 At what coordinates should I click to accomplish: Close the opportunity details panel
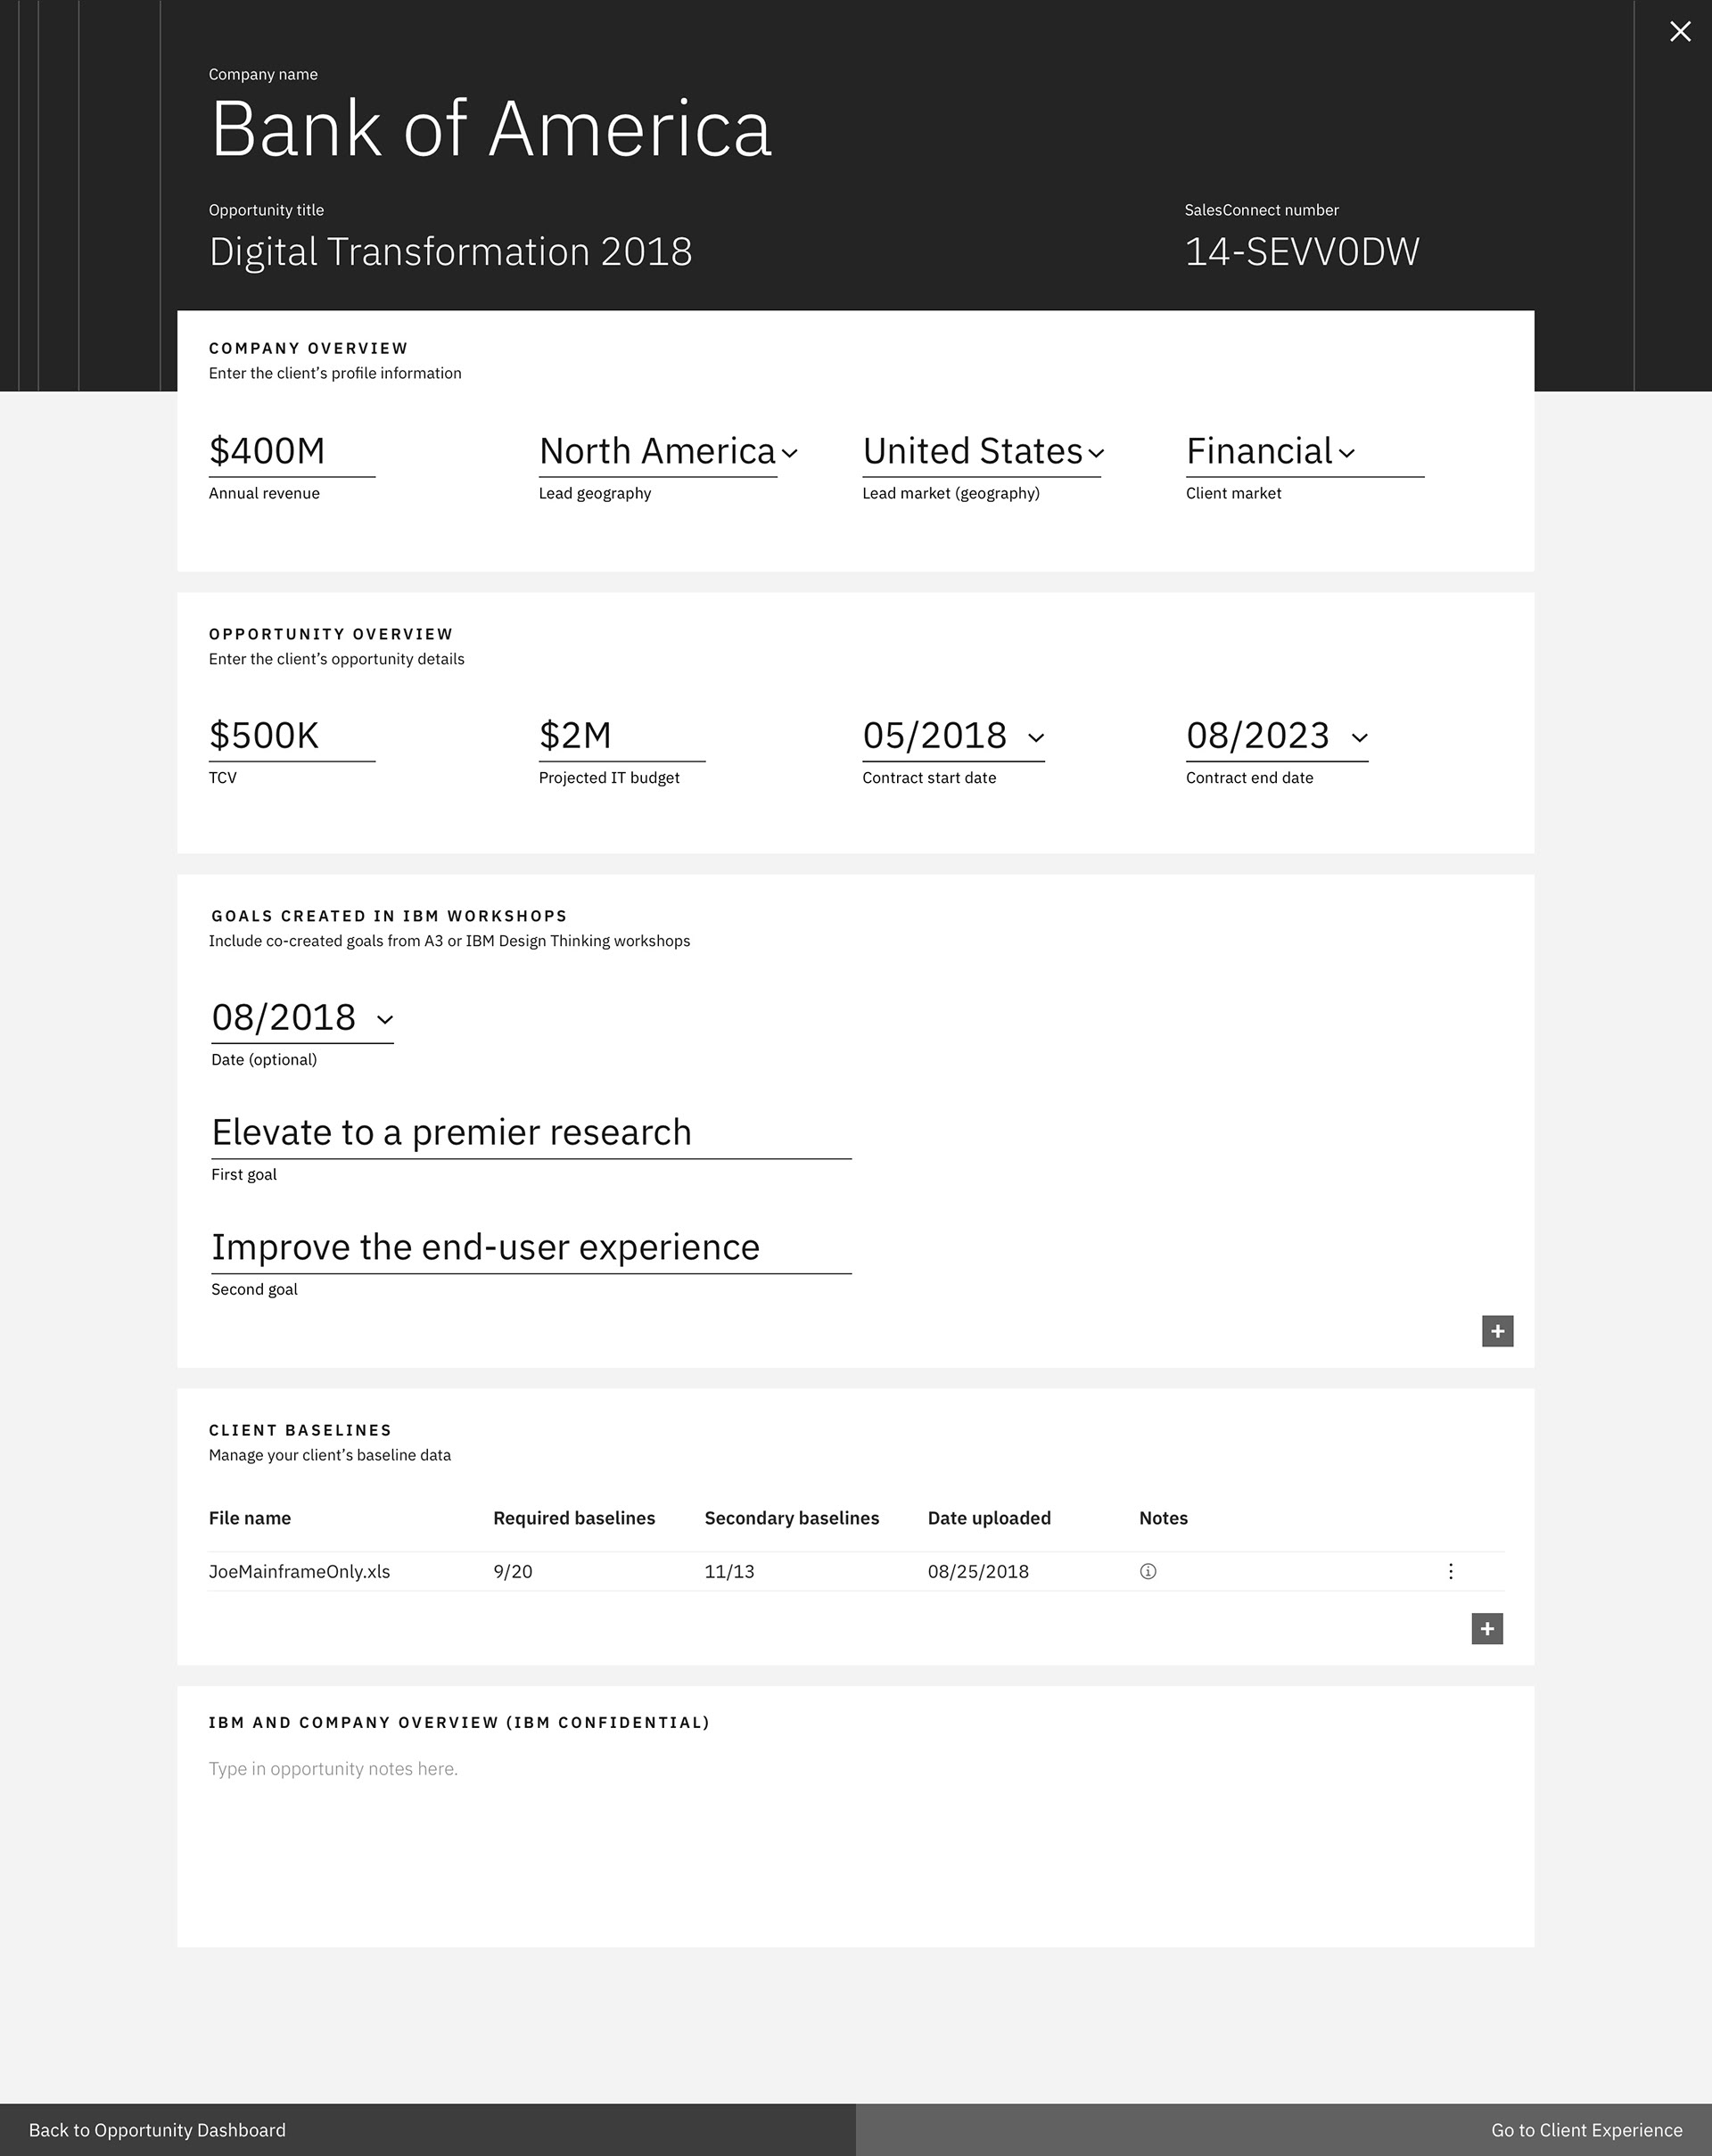1680,32
